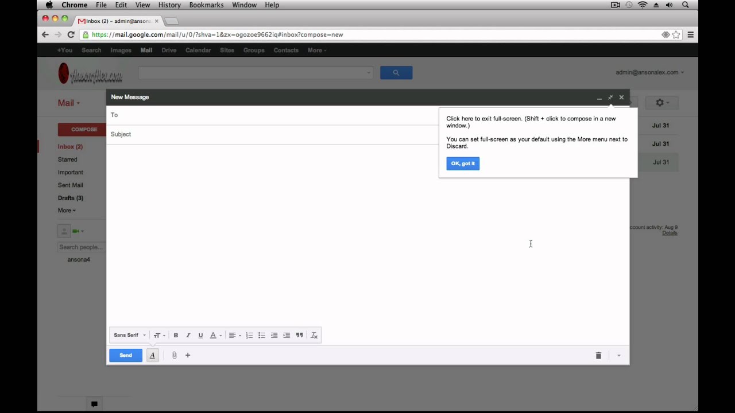735x413 pixels.
Task: Open the Edit menu in Chrome
Action: (121, 5)
